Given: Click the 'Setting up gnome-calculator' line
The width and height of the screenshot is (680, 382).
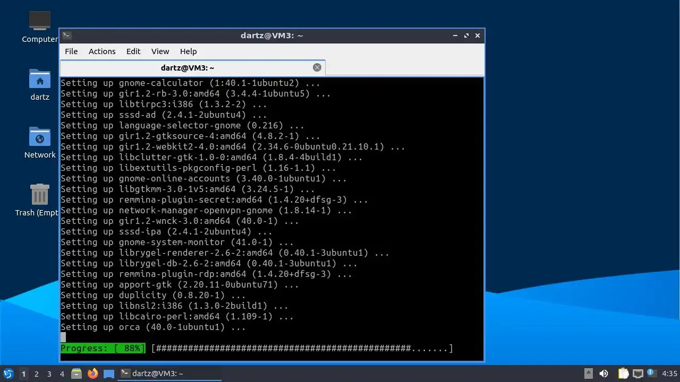Looking at the screenshot, I should coord(190,83).
